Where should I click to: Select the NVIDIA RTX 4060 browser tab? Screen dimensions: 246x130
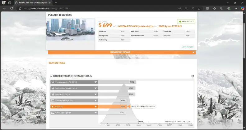coord(33,3)
